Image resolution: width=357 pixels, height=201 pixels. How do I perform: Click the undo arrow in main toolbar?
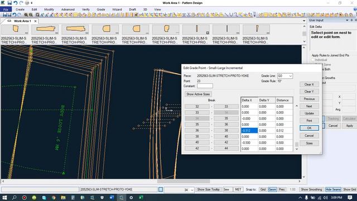(15, 15)
